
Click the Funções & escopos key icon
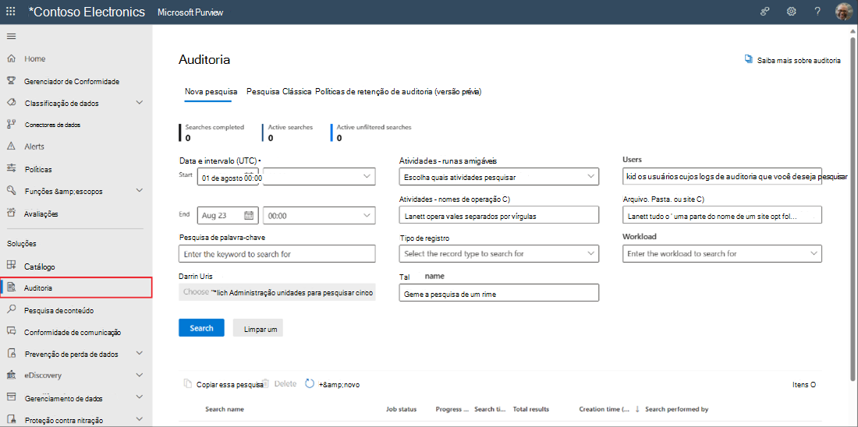11,191
